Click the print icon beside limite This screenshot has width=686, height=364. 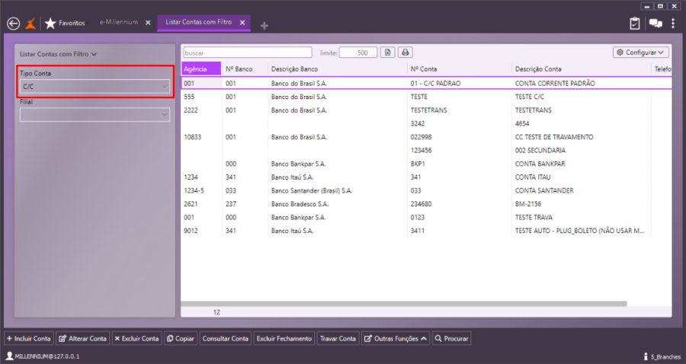pos(406,53)
